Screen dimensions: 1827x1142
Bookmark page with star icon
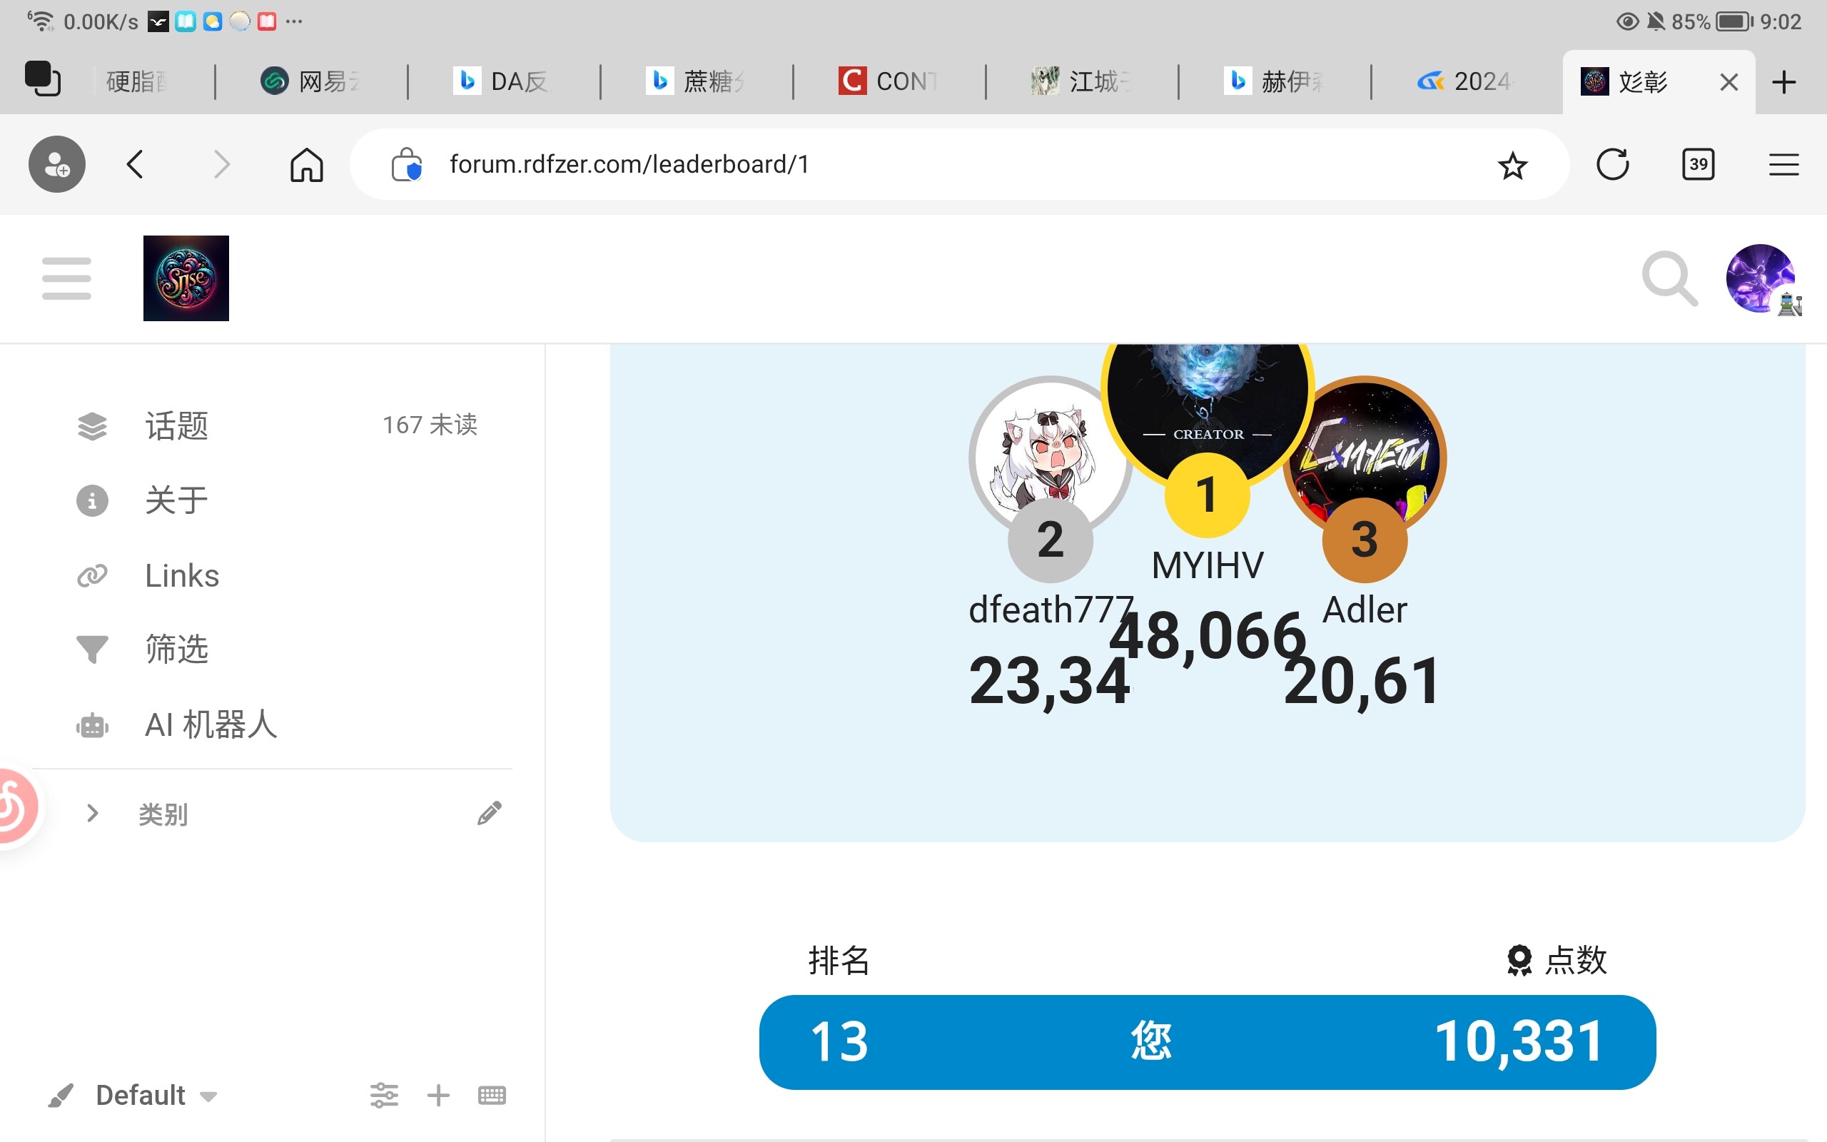pyautogui.click(x=1512, y=165)
